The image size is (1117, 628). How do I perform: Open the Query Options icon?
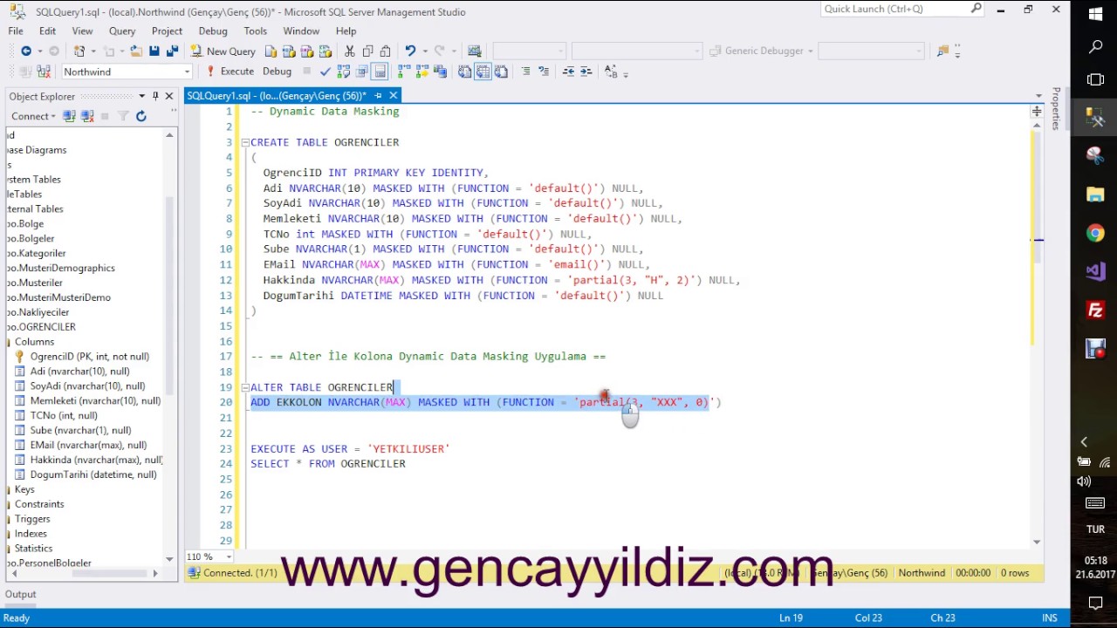coord(361,72)
